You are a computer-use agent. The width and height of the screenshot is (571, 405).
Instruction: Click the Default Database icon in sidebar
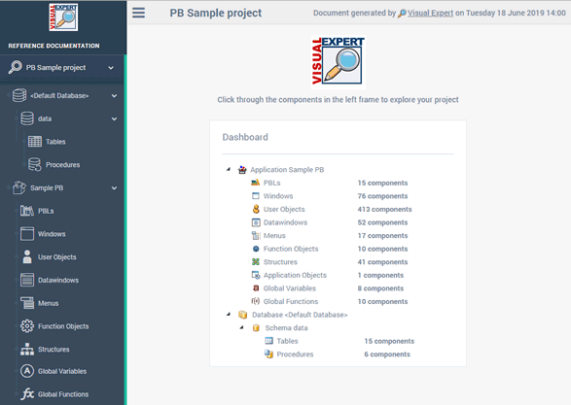click(19, 95)
